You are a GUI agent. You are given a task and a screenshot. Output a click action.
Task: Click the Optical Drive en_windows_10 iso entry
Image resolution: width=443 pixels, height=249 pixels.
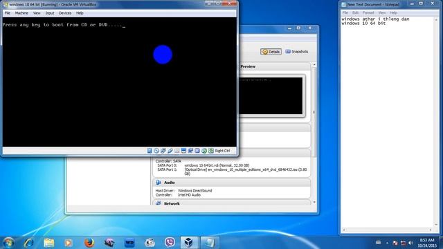246,172
